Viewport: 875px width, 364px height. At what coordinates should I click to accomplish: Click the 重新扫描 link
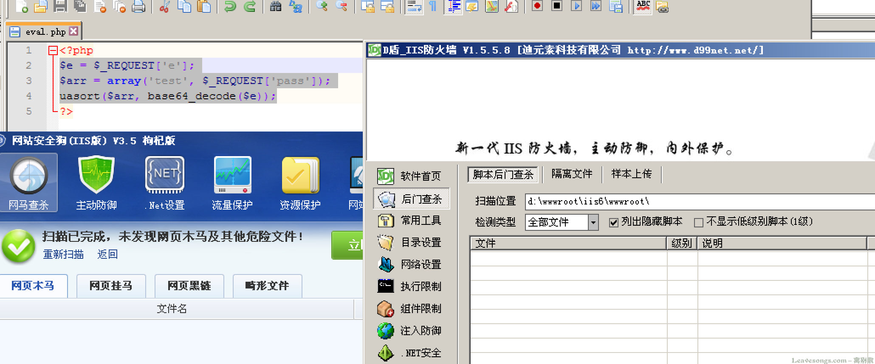click(63, 254)
